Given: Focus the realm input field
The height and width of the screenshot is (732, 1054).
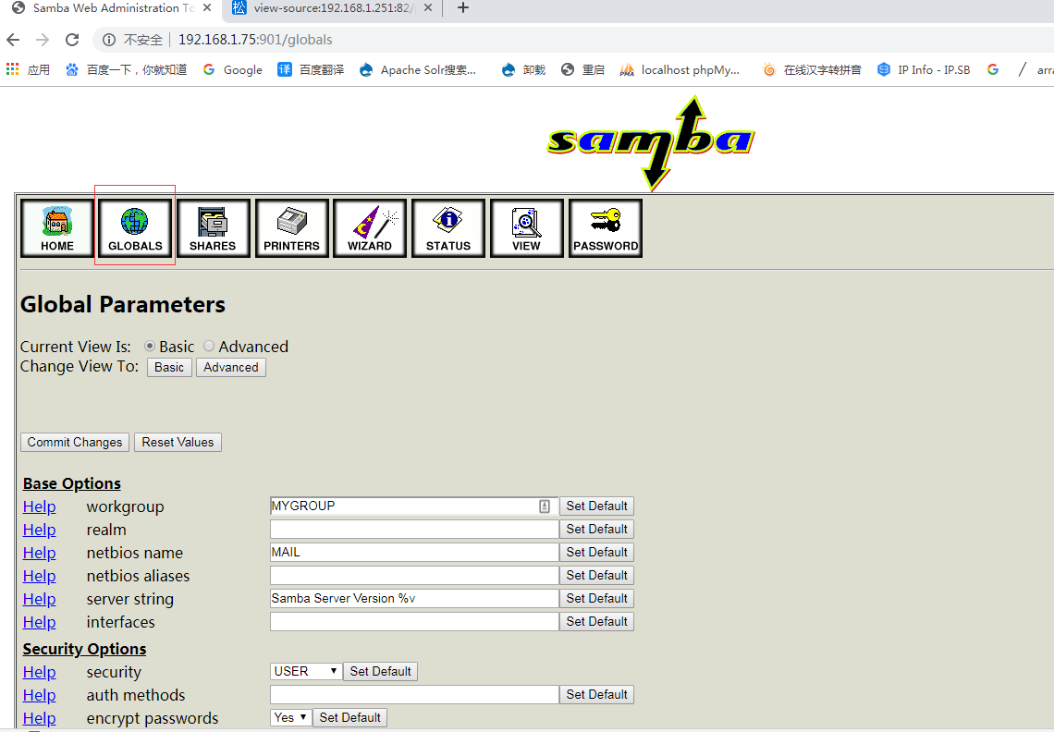Looking at the screenshot, I should (x=414, y=529).
